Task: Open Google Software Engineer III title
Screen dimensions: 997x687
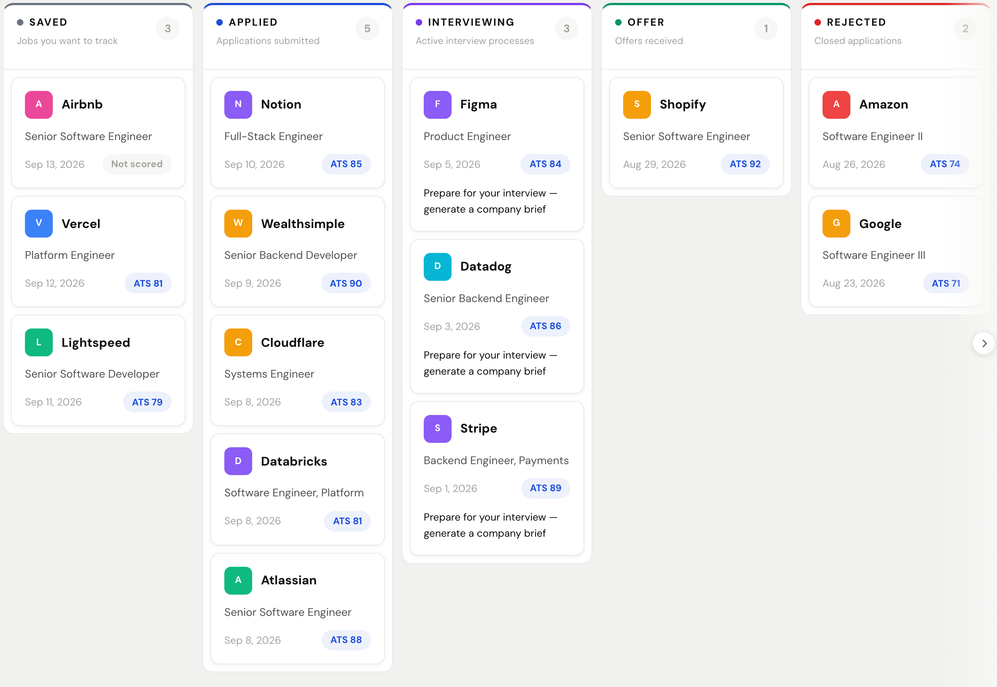Action: pos(873,255)
